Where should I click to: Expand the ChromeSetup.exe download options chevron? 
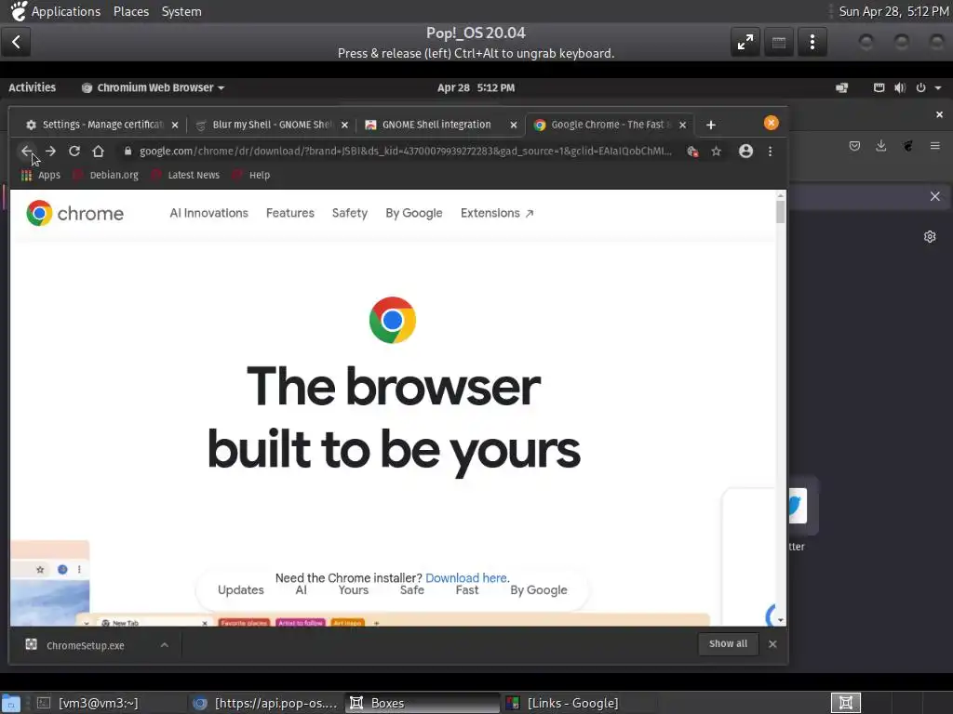164,645
